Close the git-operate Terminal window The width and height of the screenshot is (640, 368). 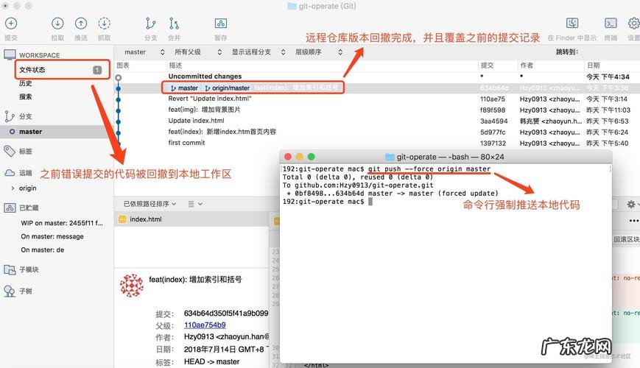pyautogui.click(x=288, y=157)
